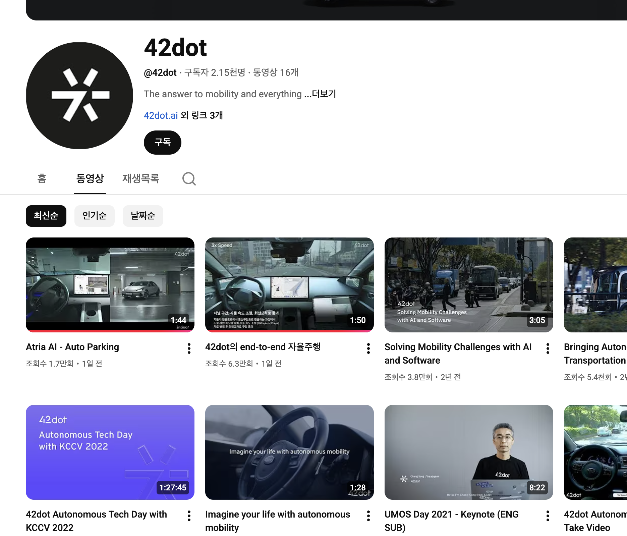Click the @42dot channel handle
627x536 pixels.
pos(160,72)
